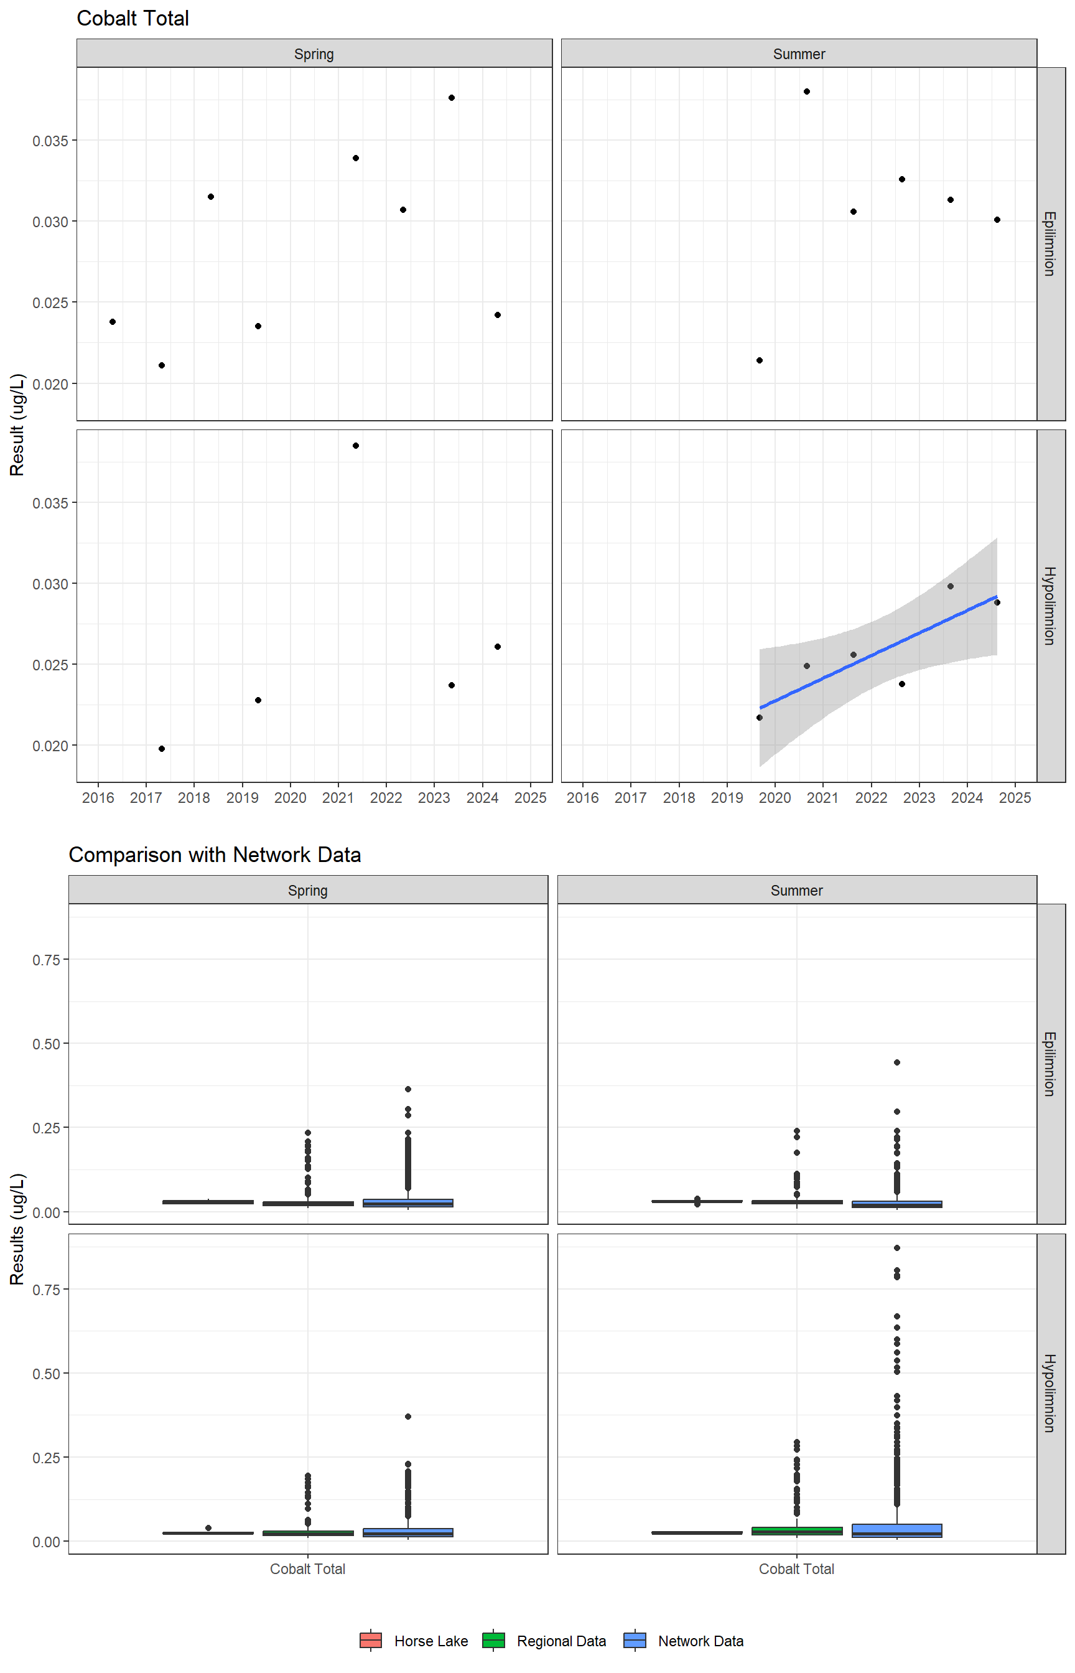Click the highest point in Spring Hypolimnion scatter
Image resolution: width=1075 pixels, height=1673 pixels.
tap(356, 446)
